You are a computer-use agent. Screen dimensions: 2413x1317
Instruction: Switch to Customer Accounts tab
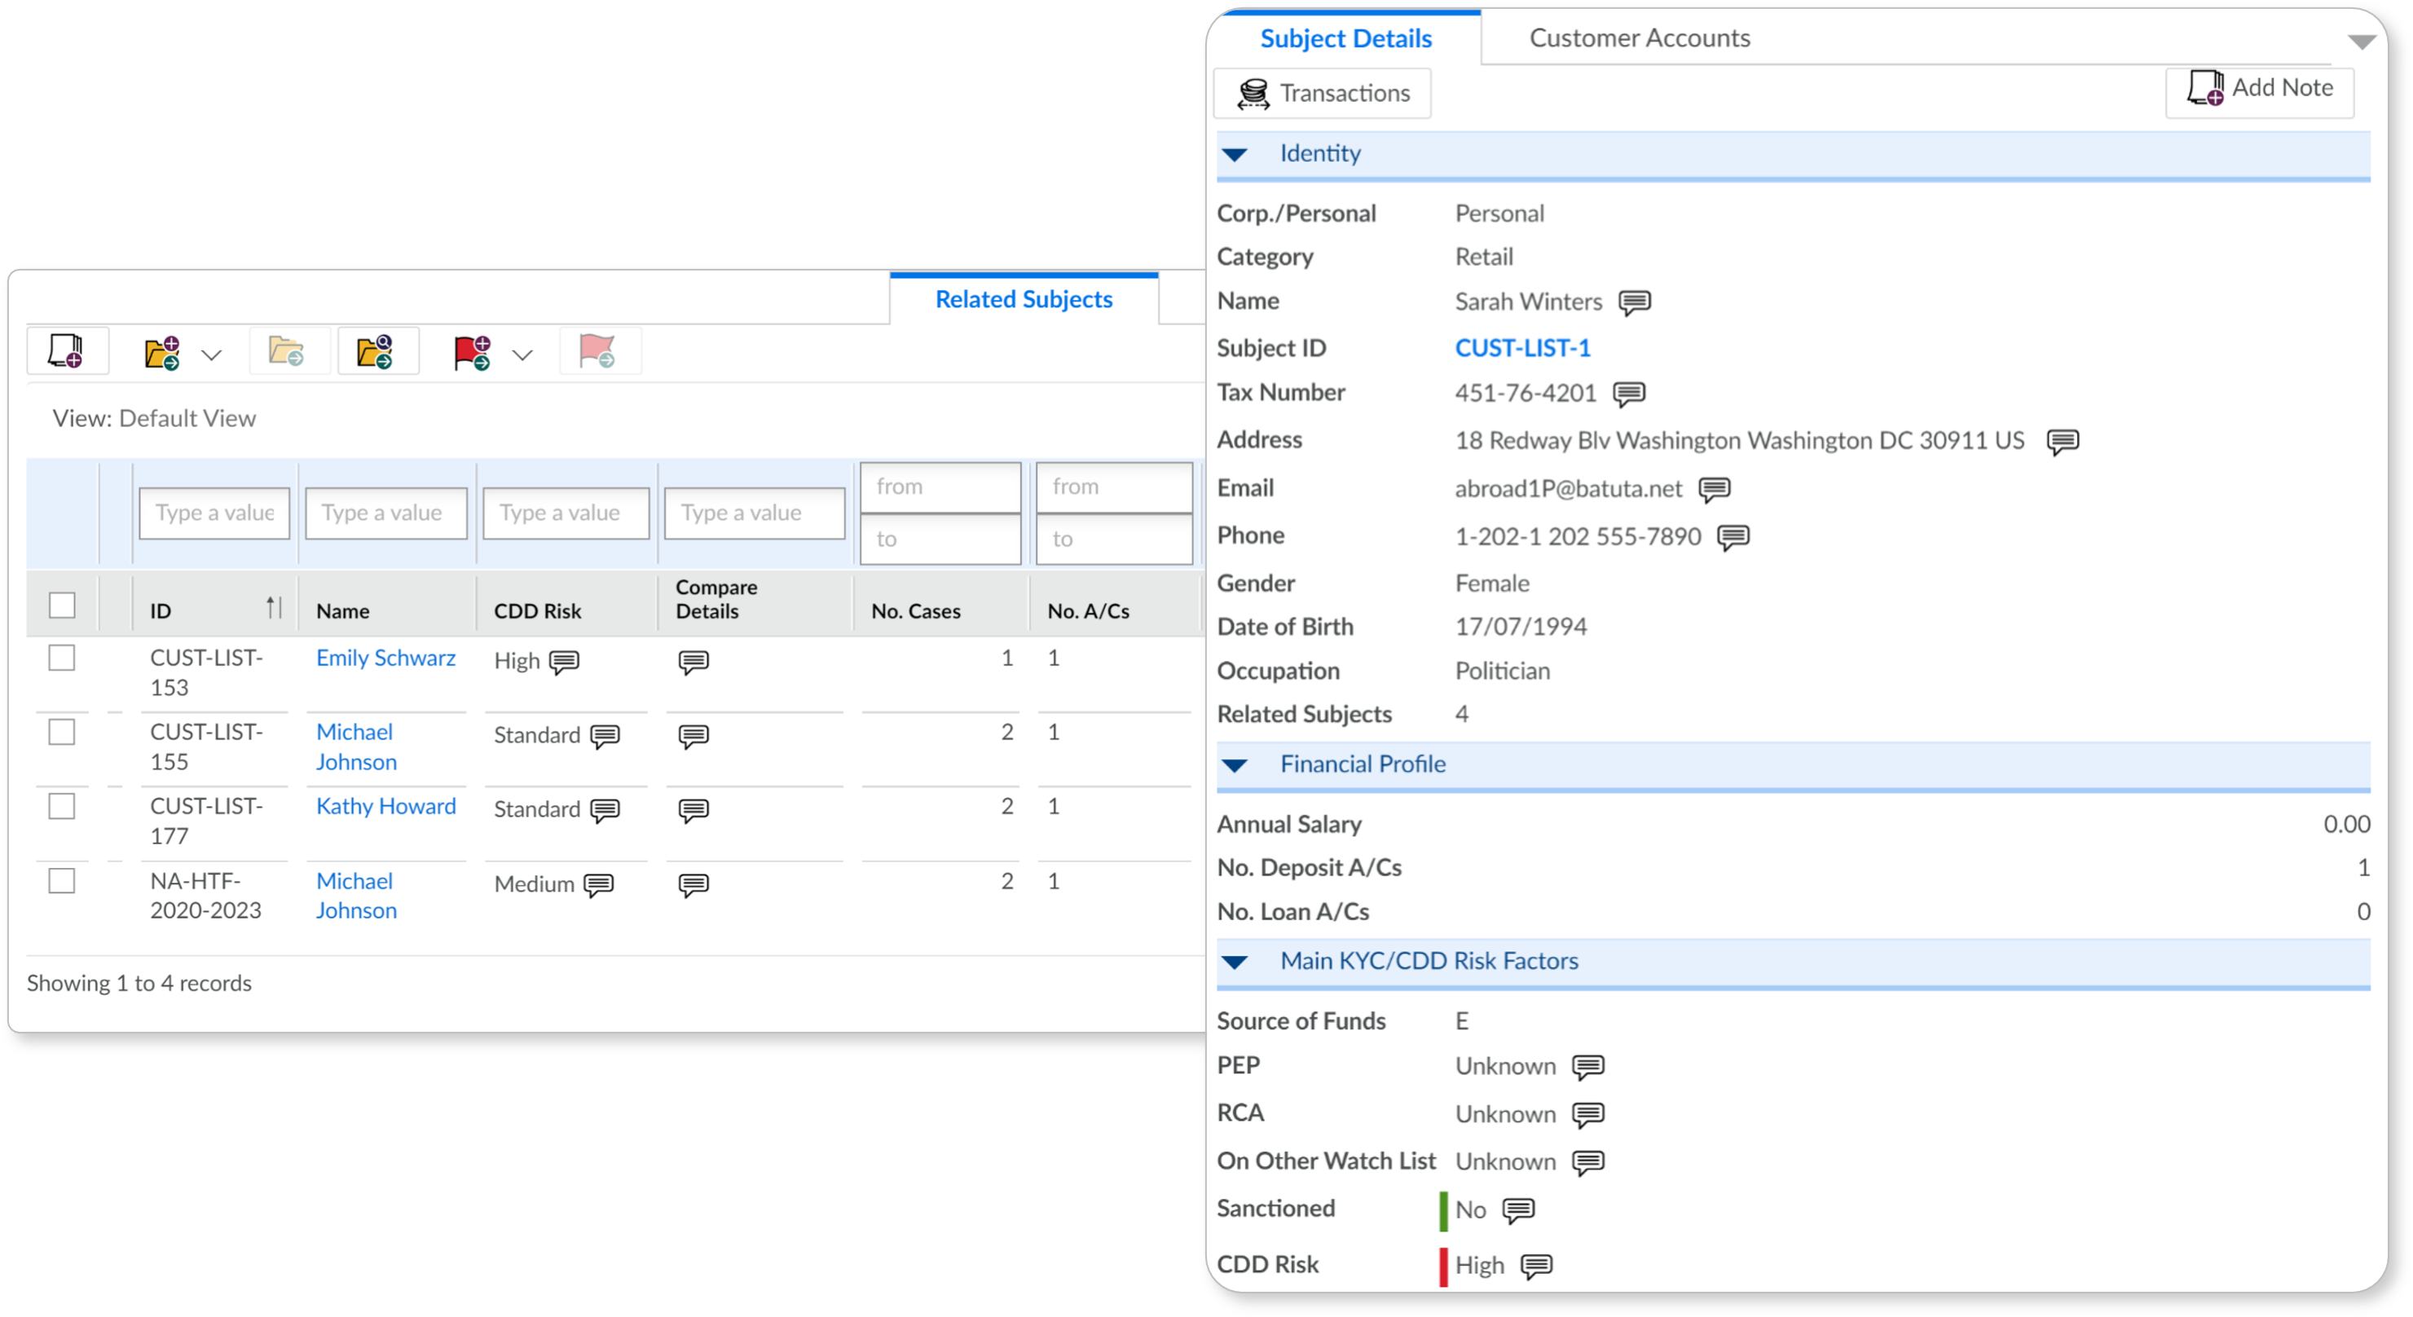(x=1640, y=38)
